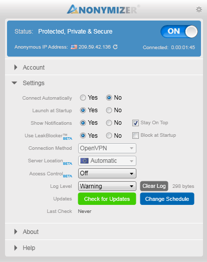Set Launch at Startup to No
The image size is (207, 262).
click(x=109, y=110)
